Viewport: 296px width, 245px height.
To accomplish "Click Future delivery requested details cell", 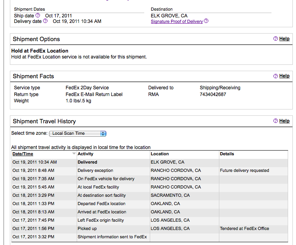I will 244,170.
